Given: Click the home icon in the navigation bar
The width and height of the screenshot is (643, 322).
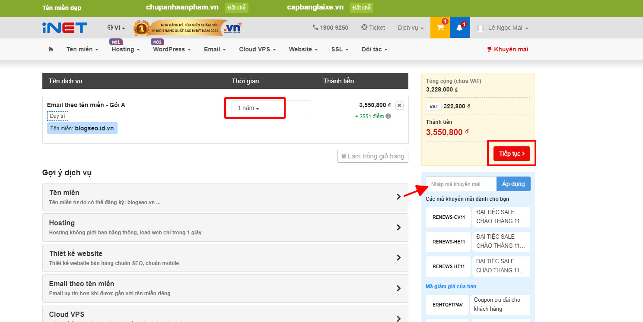Looking at the screenshot, I should (x=51, y=49).
